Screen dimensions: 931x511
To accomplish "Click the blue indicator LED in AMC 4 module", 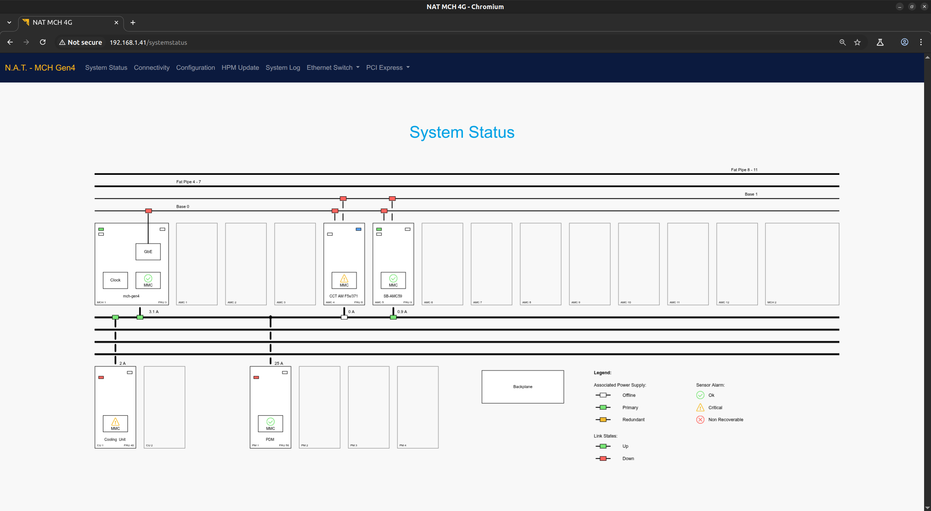I will click(358, 229).
